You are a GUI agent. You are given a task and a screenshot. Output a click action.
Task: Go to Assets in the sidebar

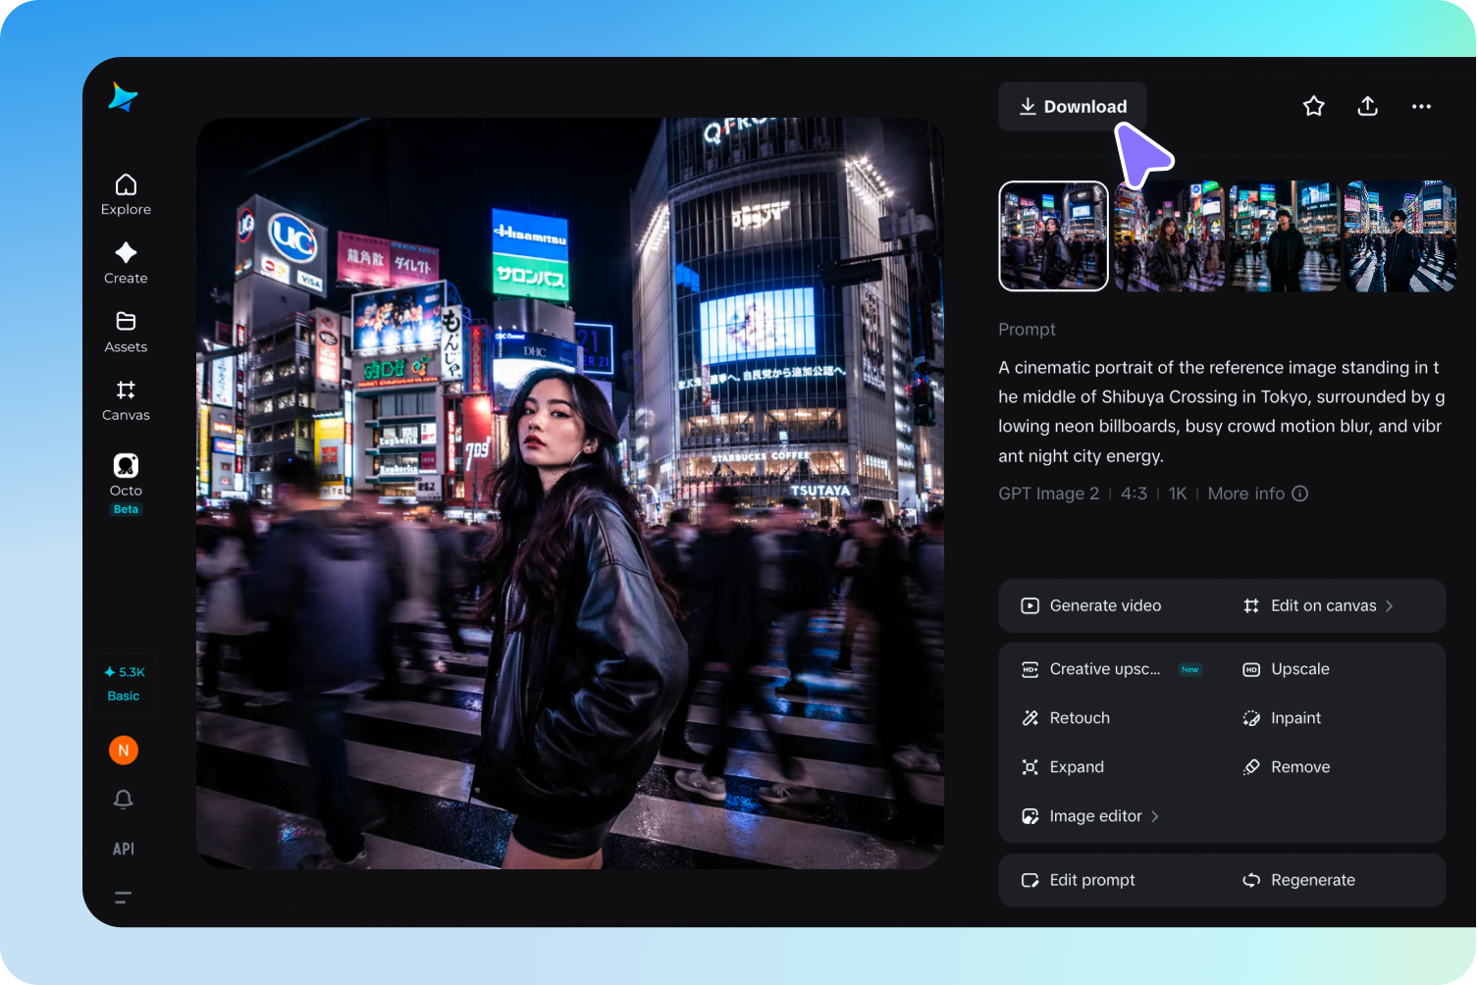126,333
